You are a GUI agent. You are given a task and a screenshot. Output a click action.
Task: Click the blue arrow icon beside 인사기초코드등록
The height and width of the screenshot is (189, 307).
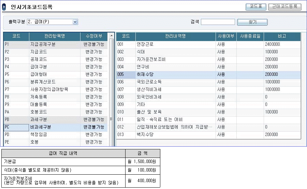(x=4, y=7)
